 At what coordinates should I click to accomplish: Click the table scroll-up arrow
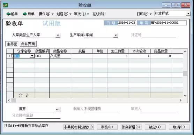(185, 51)
